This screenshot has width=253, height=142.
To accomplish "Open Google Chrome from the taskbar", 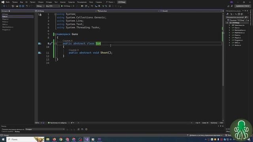I will pyautogui.click(x=61, y=139).
